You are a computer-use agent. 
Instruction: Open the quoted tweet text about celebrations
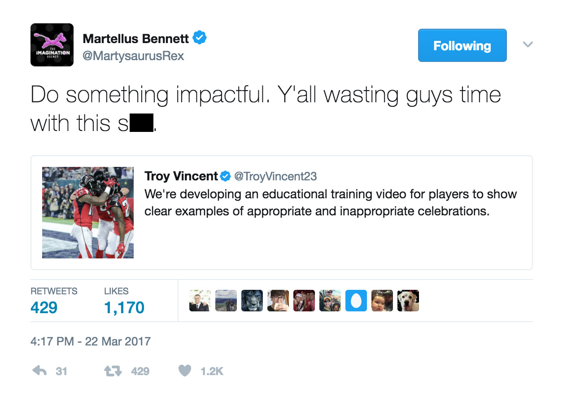(x=331, y=202)
